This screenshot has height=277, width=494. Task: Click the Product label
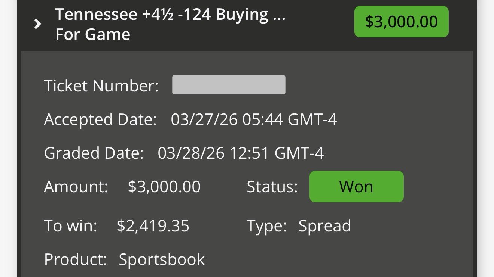(x=75, y=259)
